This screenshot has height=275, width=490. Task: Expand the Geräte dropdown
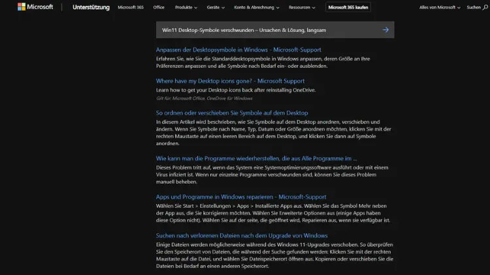(216, 7)
